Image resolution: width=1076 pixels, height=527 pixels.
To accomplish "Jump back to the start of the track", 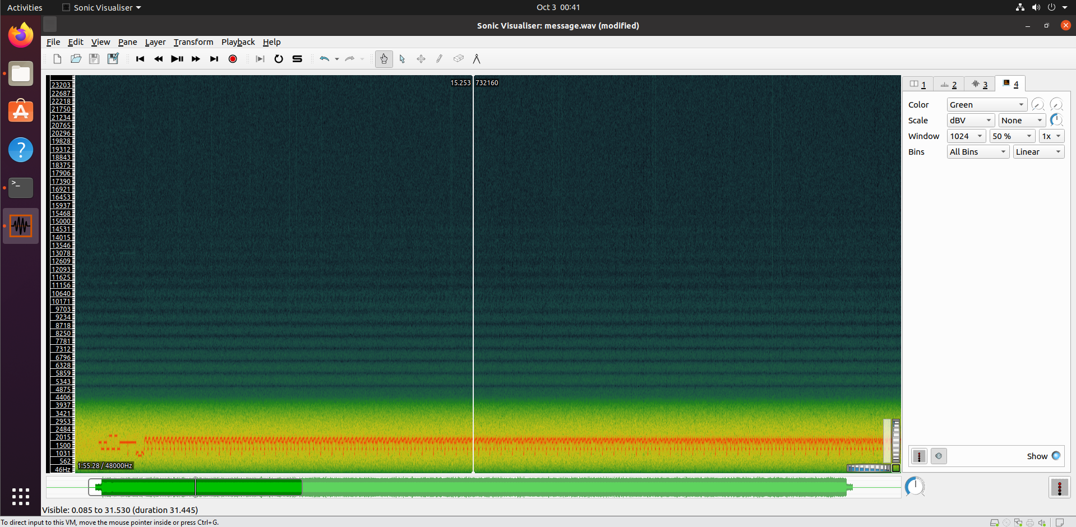I will pos(140,59).
